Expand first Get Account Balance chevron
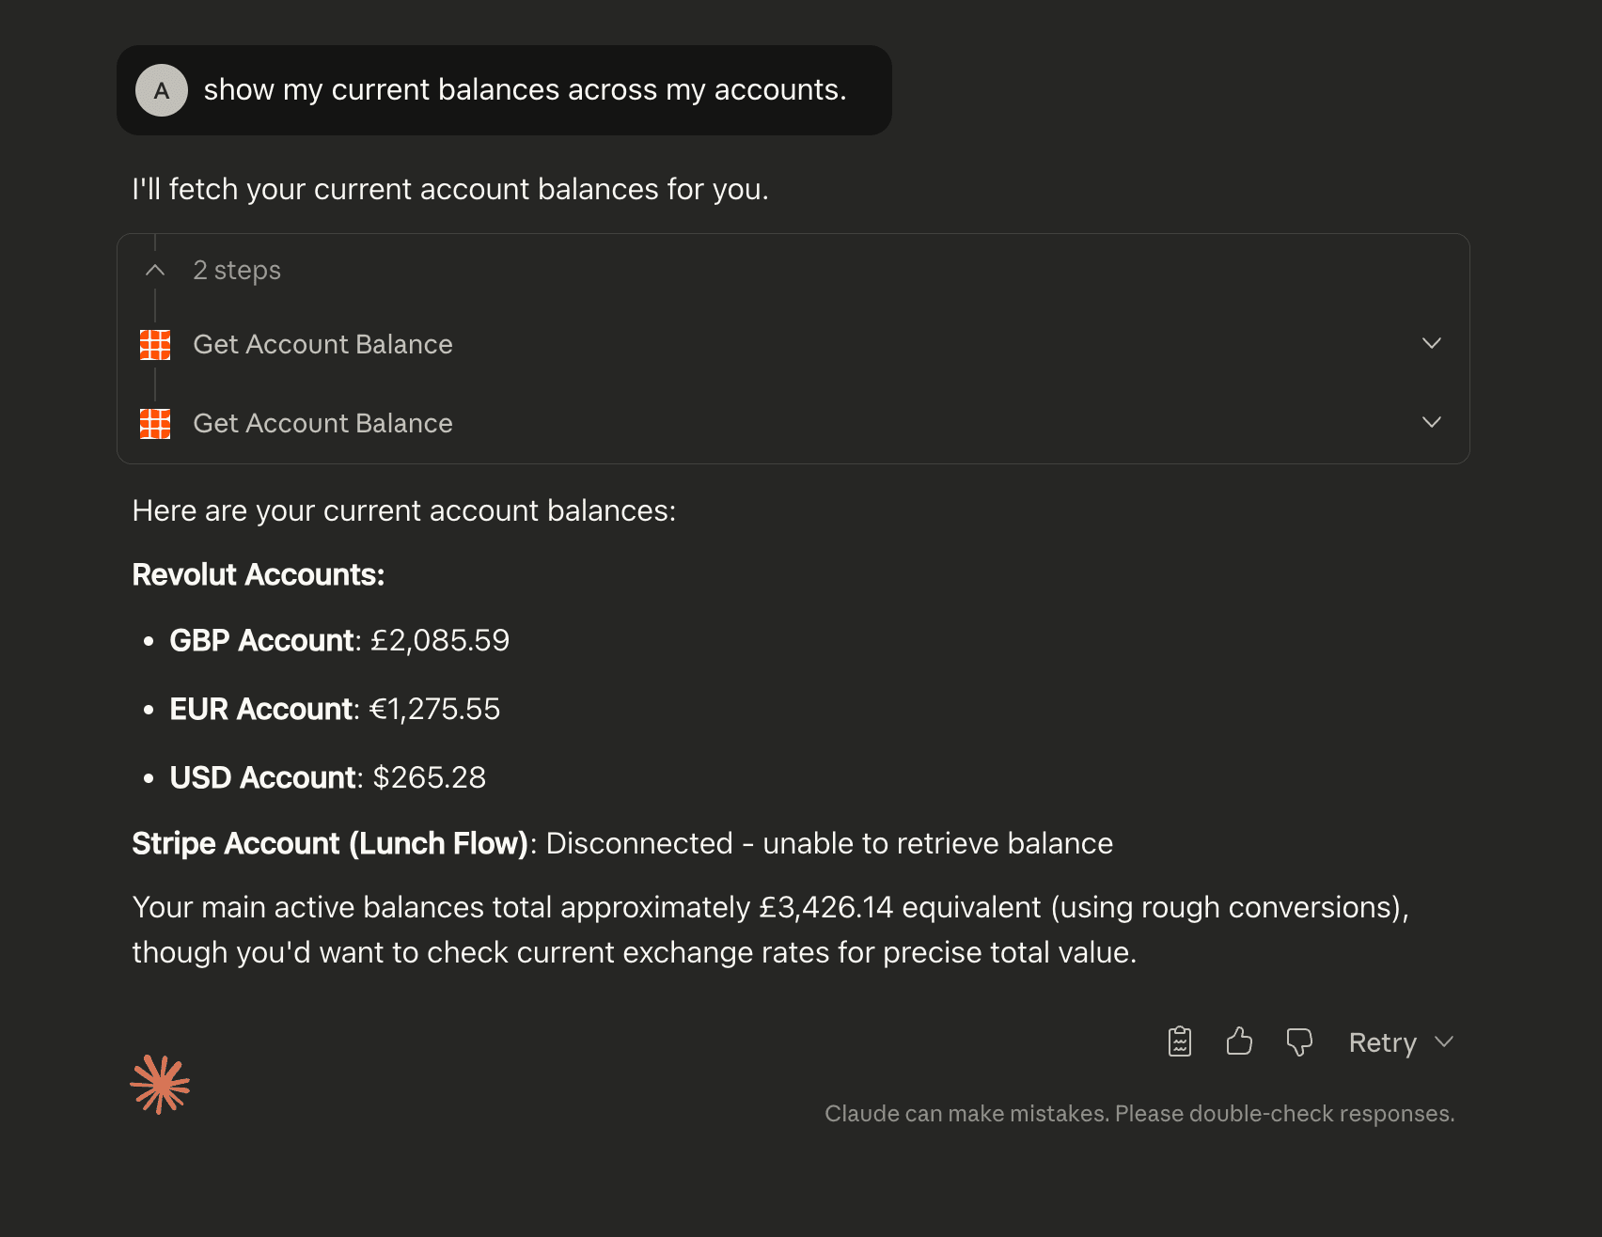The image size is (1602, 1237). tap(1431, 343)
